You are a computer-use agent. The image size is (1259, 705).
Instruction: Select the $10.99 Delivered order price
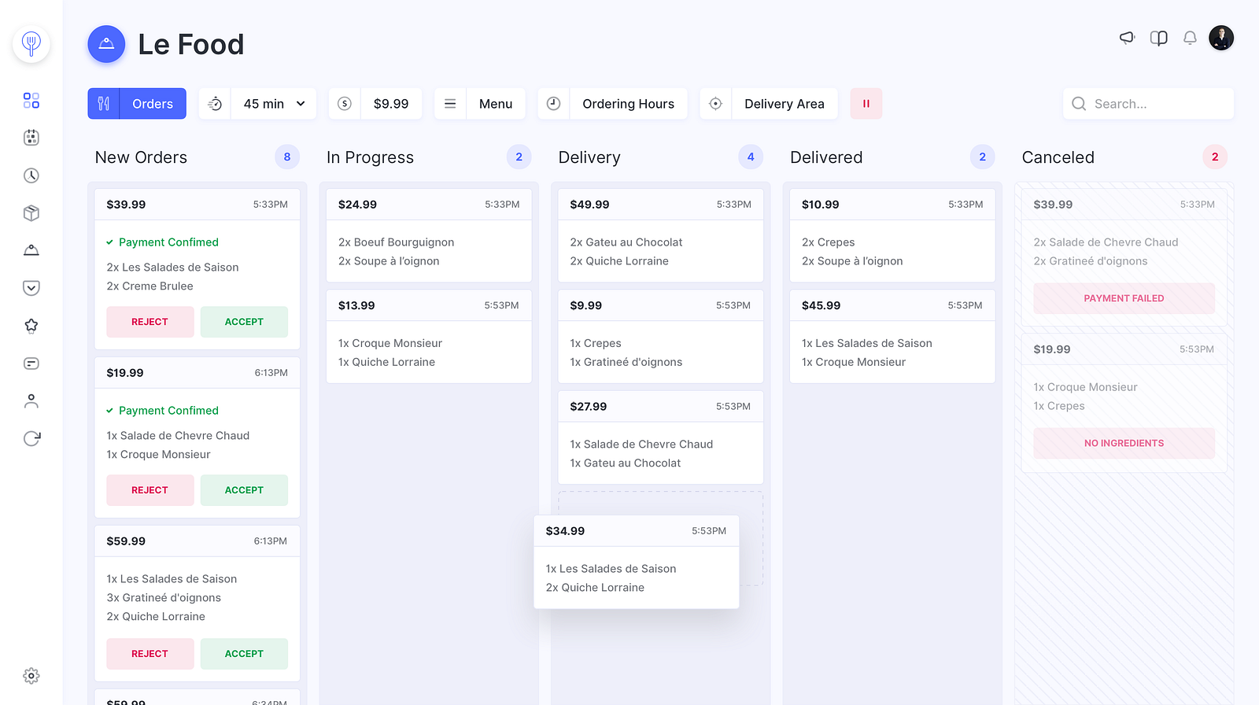[820, 205]
